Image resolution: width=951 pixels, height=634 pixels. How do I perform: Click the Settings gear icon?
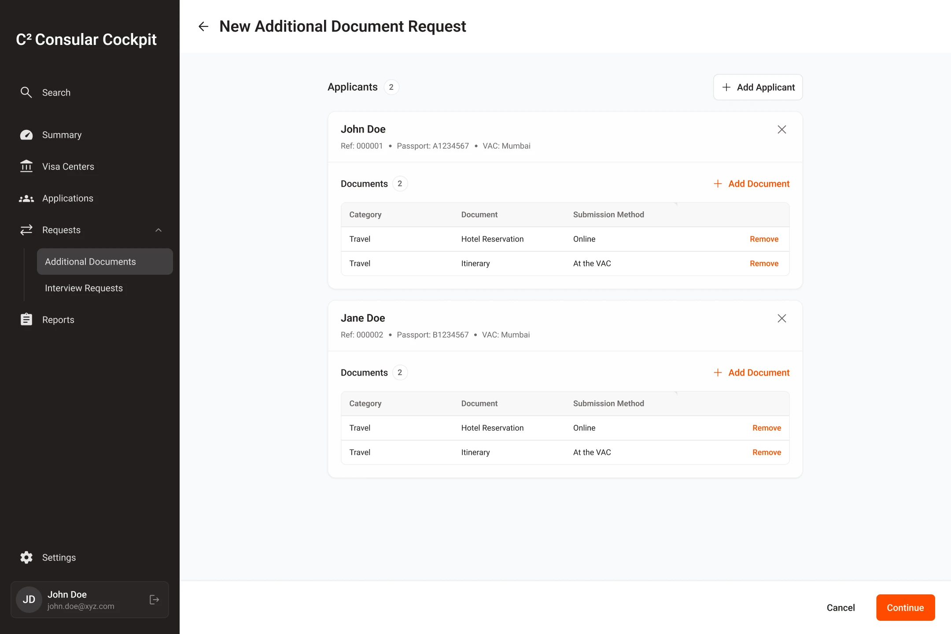point(26,557)
